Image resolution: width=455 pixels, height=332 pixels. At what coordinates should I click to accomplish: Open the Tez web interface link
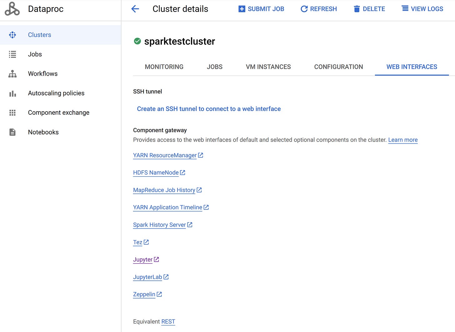point(137,242)
